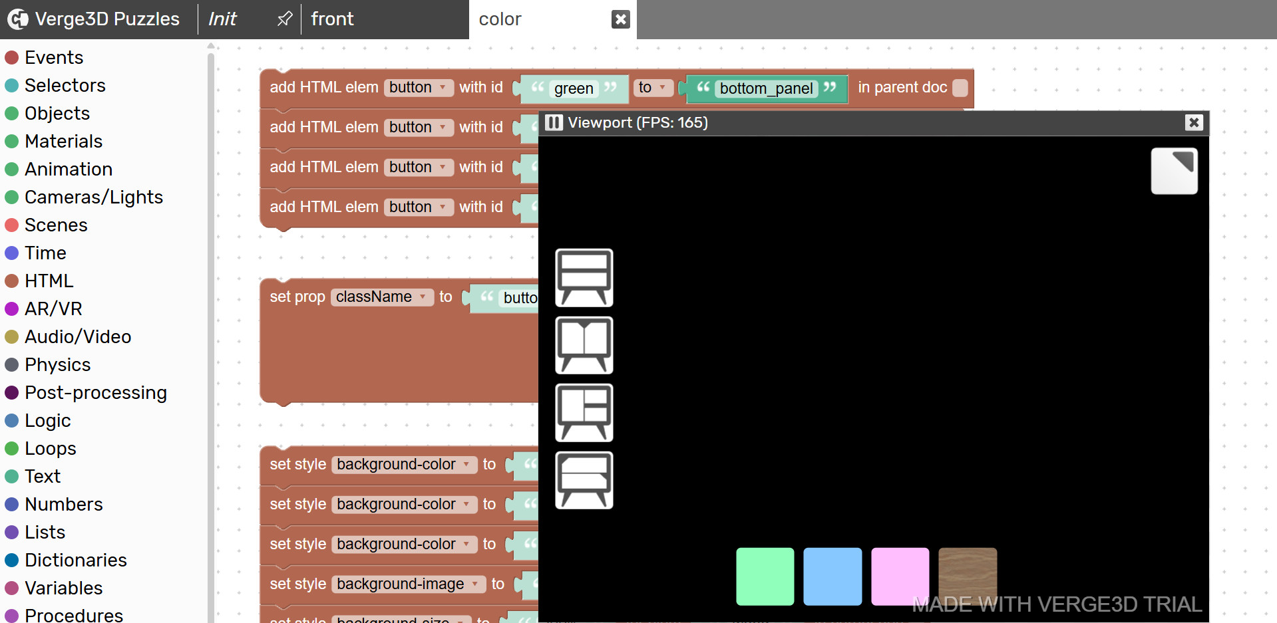The image size is (1277, 623).
Task: Open the HTML puzzles category
Action: point(49,281)
